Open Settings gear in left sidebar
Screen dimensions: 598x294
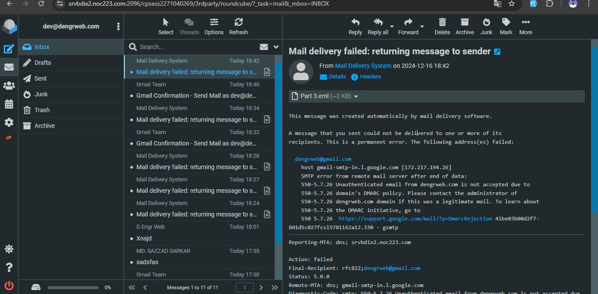[x=9, y=122]
